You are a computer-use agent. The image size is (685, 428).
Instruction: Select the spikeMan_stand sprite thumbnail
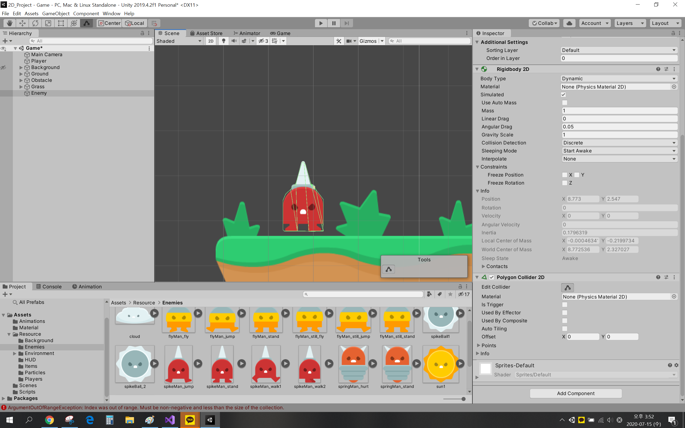pos(222,365)
